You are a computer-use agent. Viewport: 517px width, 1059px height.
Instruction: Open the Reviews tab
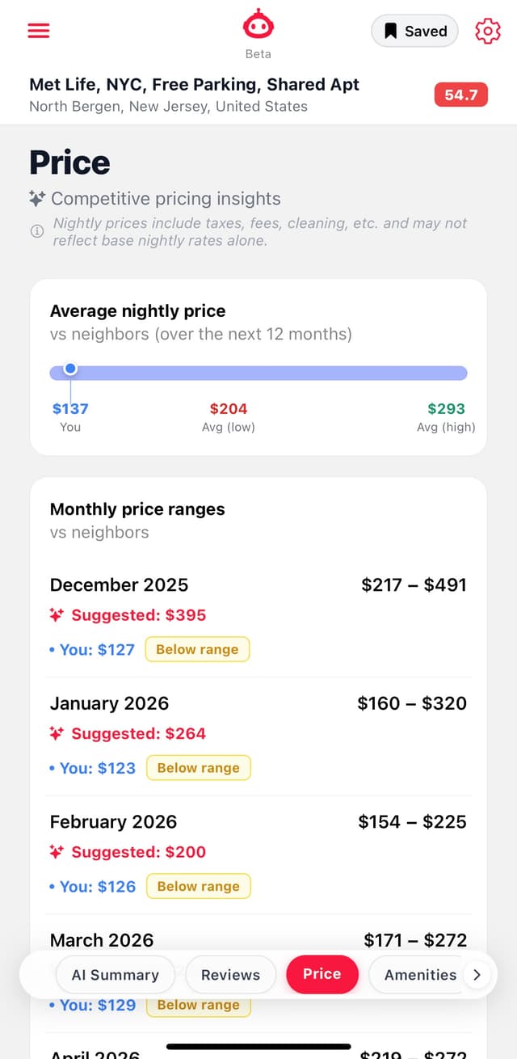tap(230, 974)
